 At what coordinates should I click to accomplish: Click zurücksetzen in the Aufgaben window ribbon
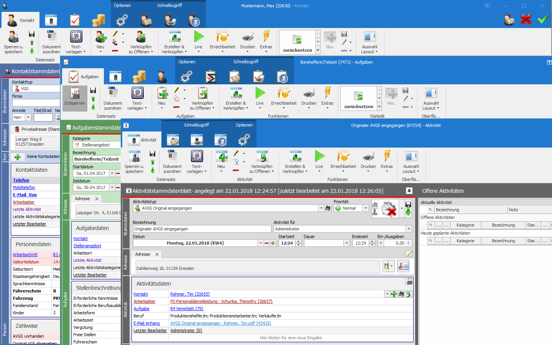358,99
